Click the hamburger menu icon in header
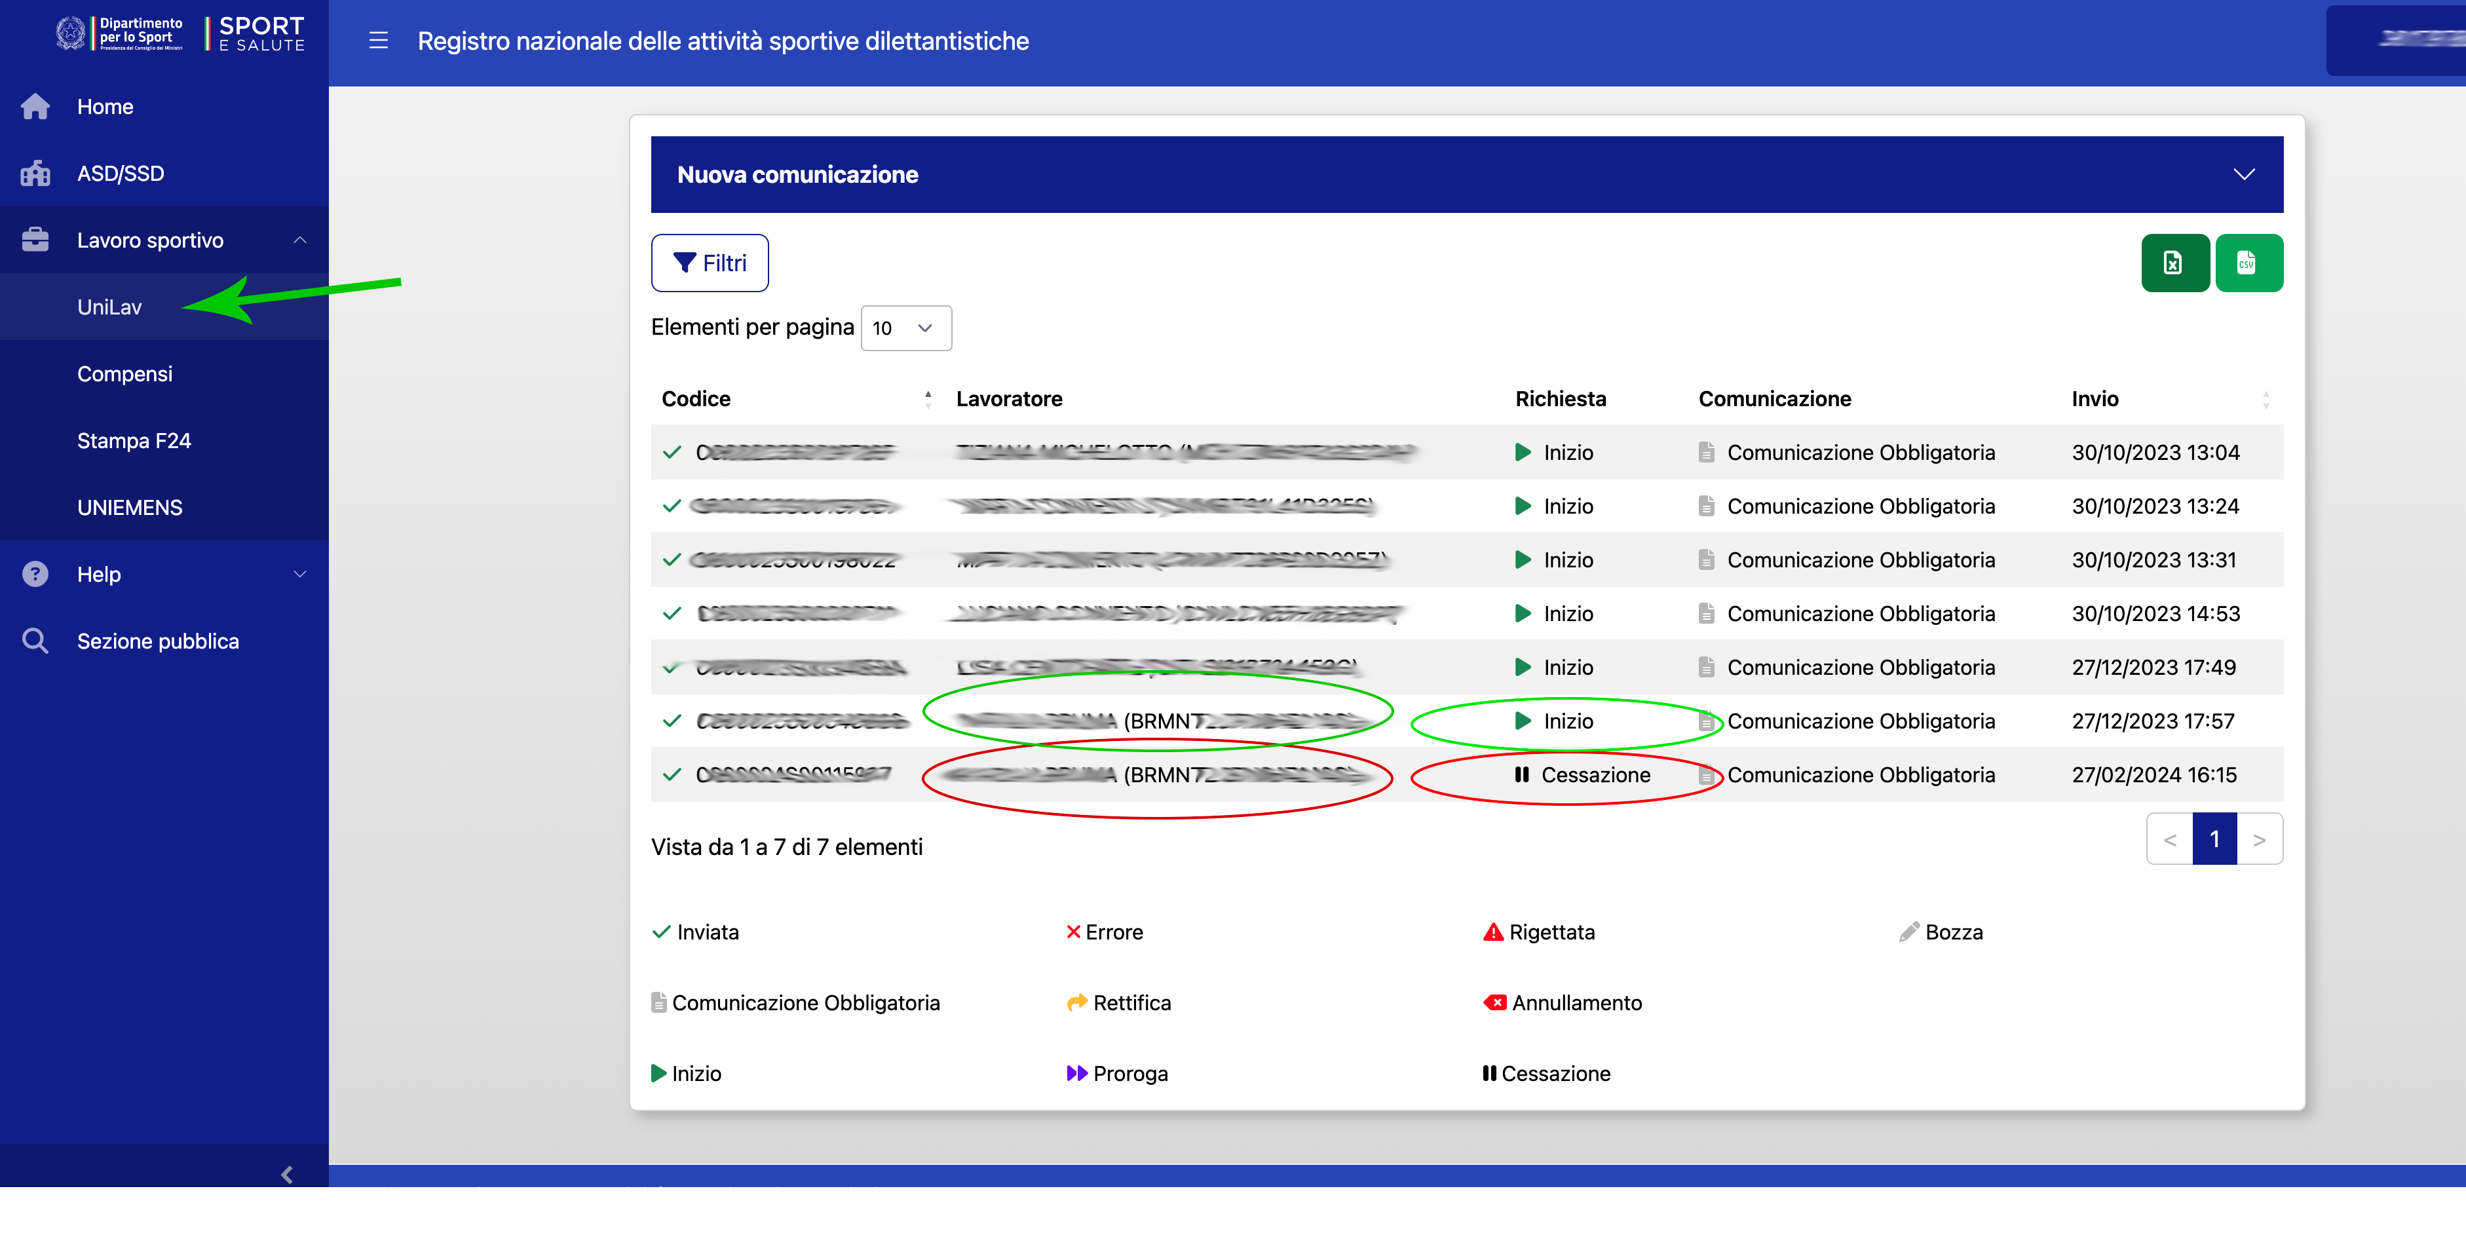Screen dimensions: 2466x1233 click(378, 40)
